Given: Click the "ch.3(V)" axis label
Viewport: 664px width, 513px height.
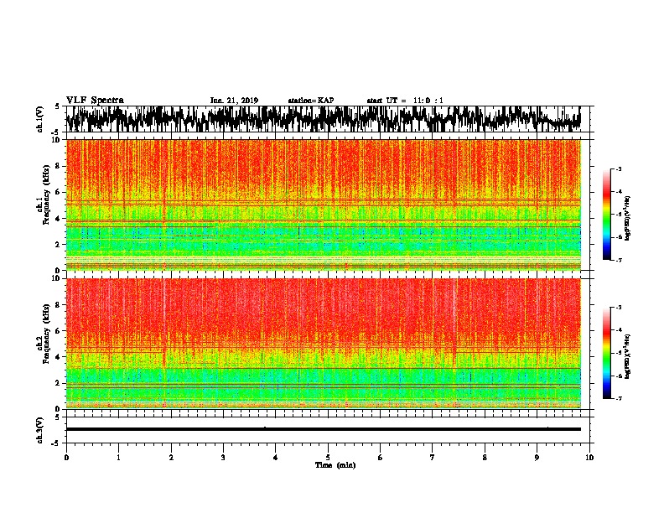Looking at the screenshot, I should pos(40,430).
